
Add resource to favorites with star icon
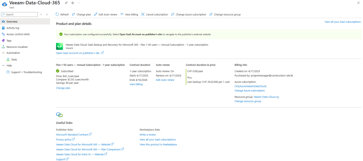point(72,3)
